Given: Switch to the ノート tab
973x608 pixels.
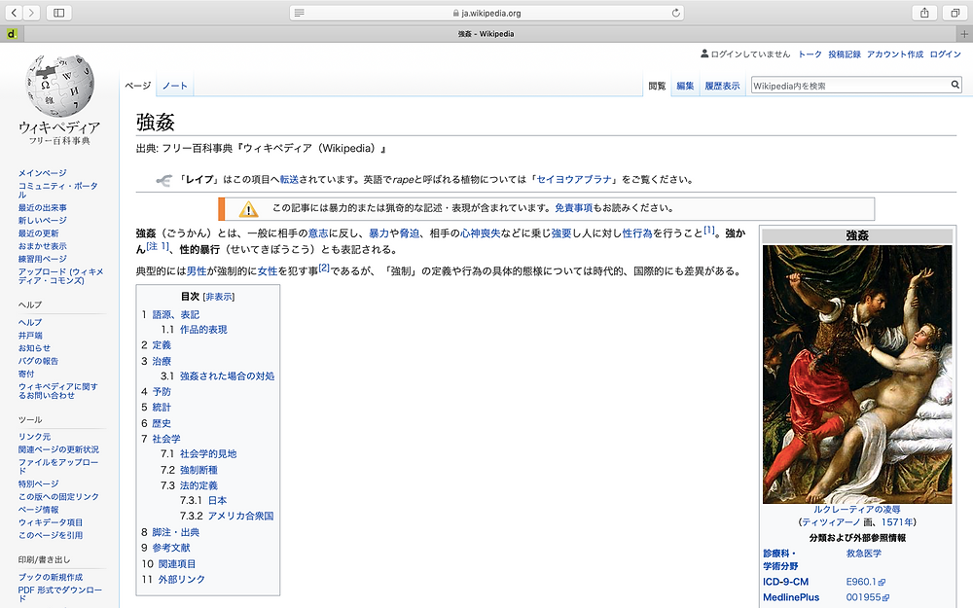Looking at the screenshot, I should point(175,86).
